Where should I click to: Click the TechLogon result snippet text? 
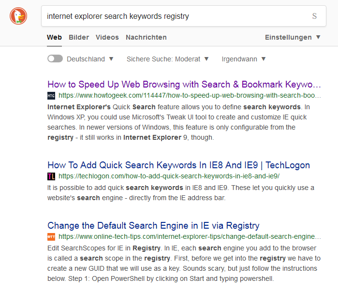[181, 193]
